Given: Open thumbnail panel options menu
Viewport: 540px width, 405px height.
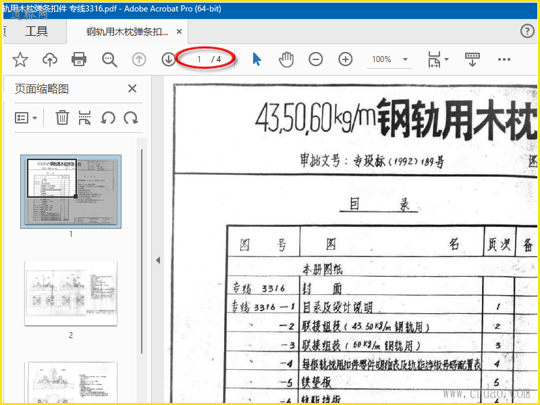Looking at the screenshot, I should pos(26,118).
